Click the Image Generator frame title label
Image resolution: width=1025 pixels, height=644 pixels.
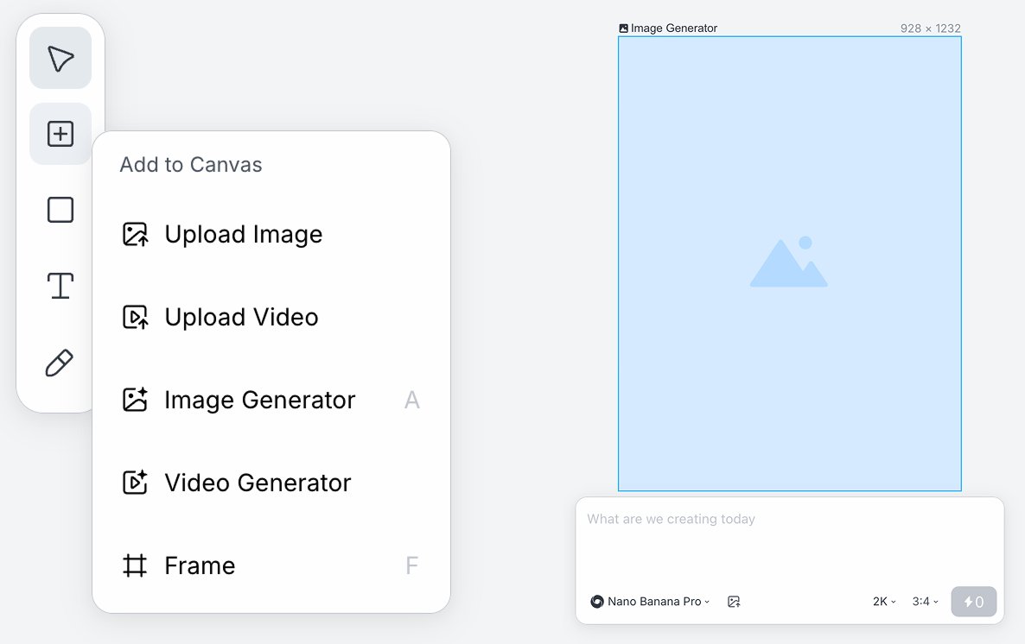click(x=673, y=28)
